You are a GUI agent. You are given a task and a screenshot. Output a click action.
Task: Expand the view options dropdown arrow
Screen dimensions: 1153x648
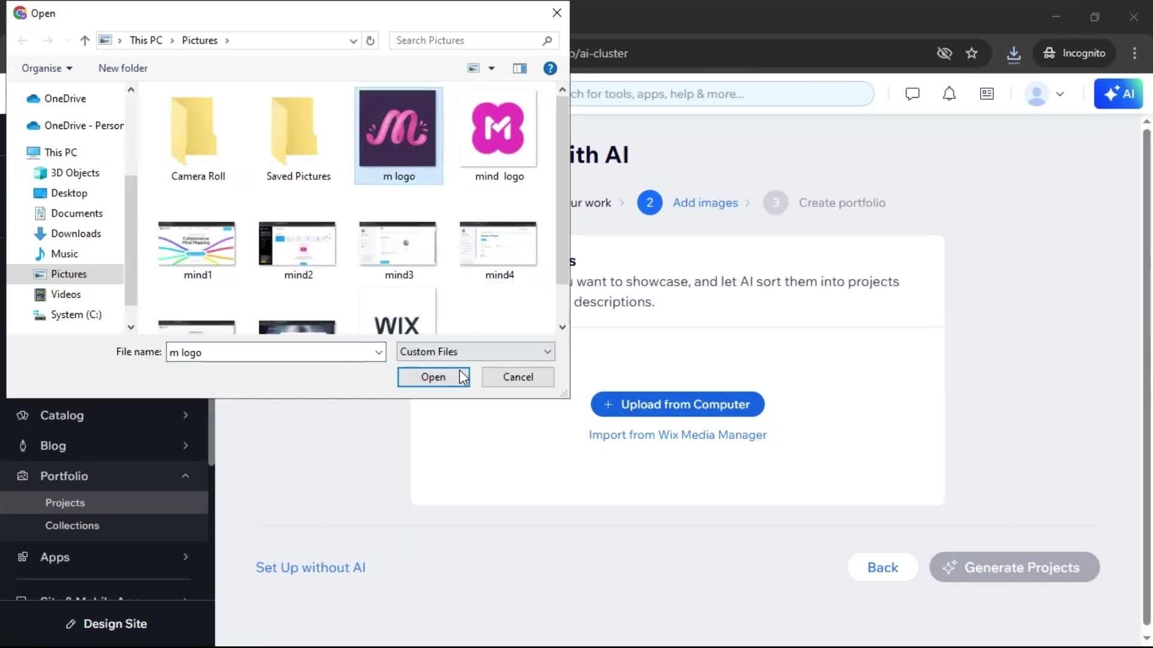tap(491, 68)
